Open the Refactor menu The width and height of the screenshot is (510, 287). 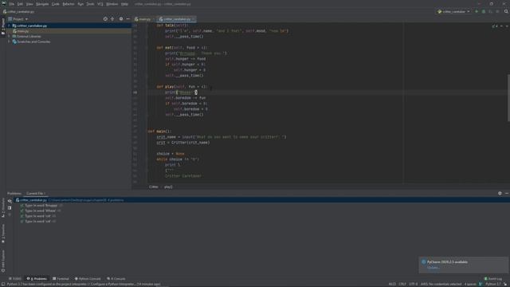tap(69, 4)
